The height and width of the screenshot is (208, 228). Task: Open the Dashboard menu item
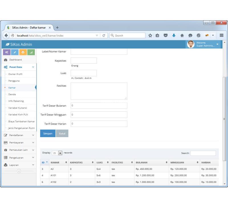point(15,60)
